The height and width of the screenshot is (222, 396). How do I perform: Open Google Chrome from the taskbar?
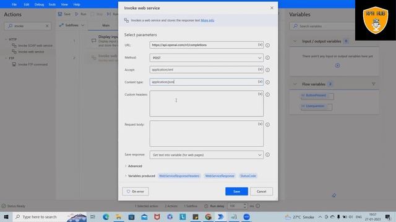point(208,216)
